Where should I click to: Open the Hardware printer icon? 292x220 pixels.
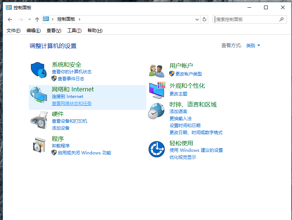[x=39, y=120]
